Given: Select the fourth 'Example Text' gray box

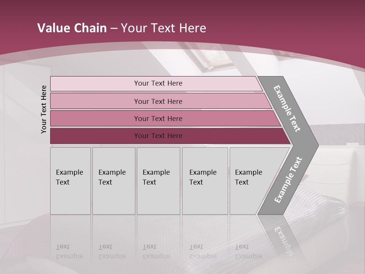Looking at the screenshot, I should coord(205,181).
